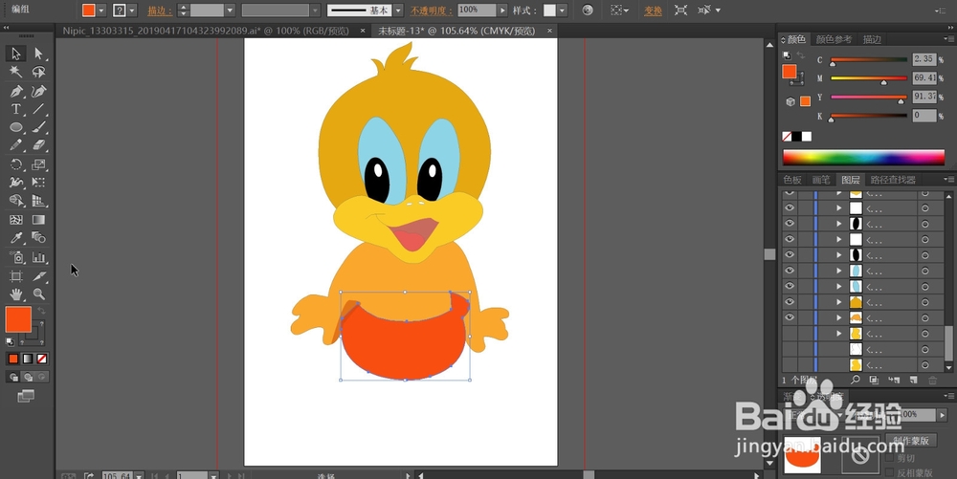Select the Shape Builder tool
Image resolution: width=957 pixels, height=479 pixels.
[x=16, y=201]
